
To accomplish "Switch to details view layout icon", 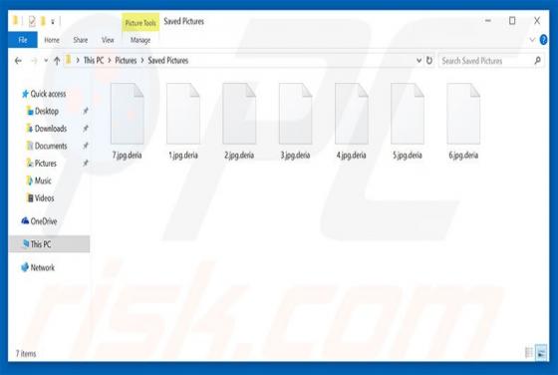I will coord(529,353).
